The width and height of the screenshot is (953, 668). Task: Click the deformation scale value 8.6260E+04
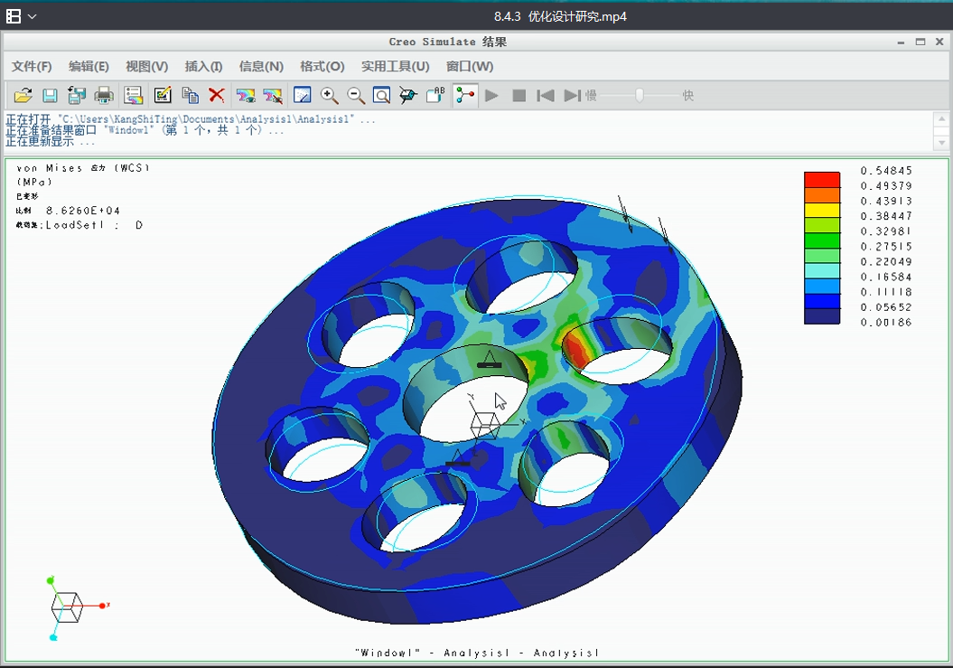tap(83, 211)
